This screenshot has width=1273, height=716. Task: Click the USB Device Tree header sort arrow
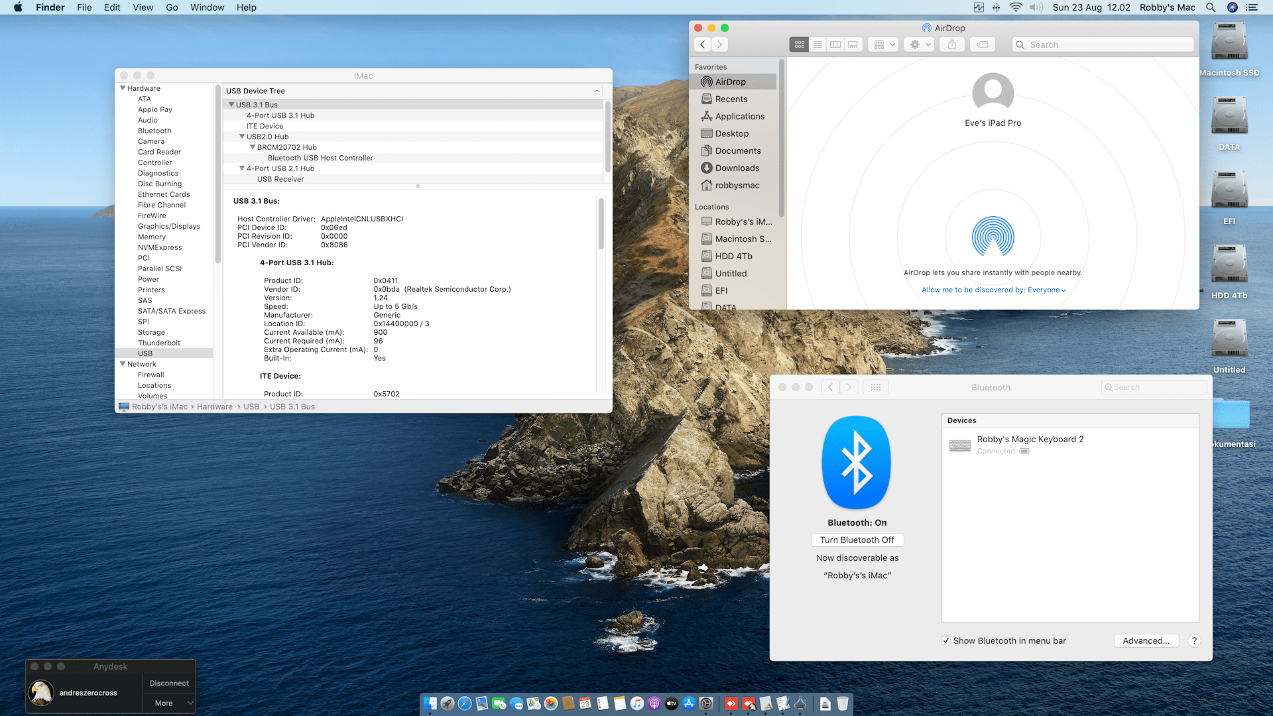click(x=597, y=91)
